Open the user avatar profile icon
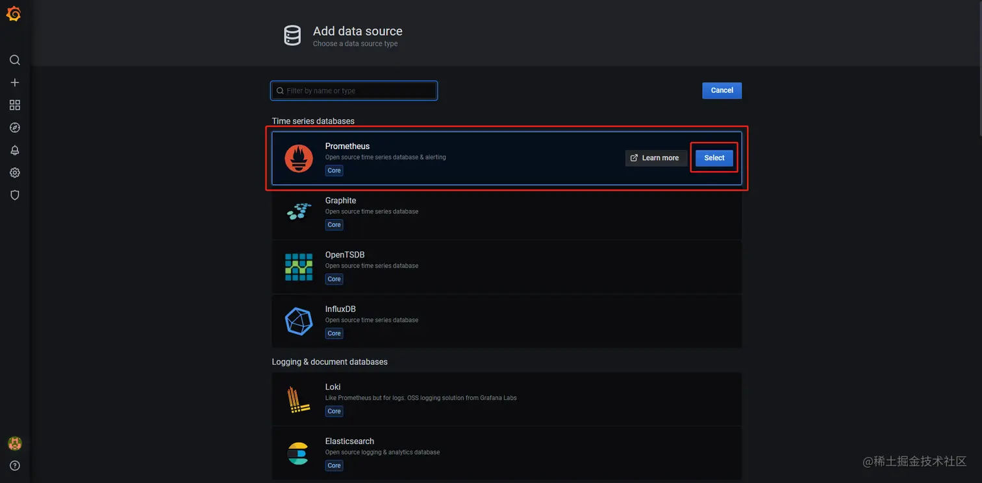Image resolution: width=982 pixels, height=483 pixels. click(x=15, y=443)
